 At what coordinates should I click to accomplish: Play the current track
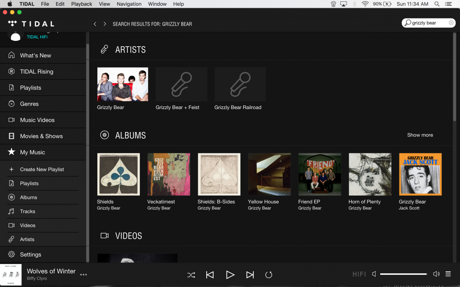pyautogui.click(x=230, y=275)
